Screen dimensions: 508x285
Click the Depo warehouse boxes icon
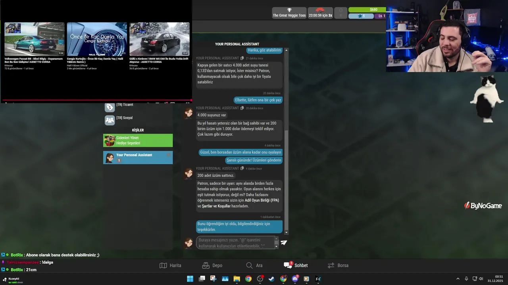click(x=206, y=266)
